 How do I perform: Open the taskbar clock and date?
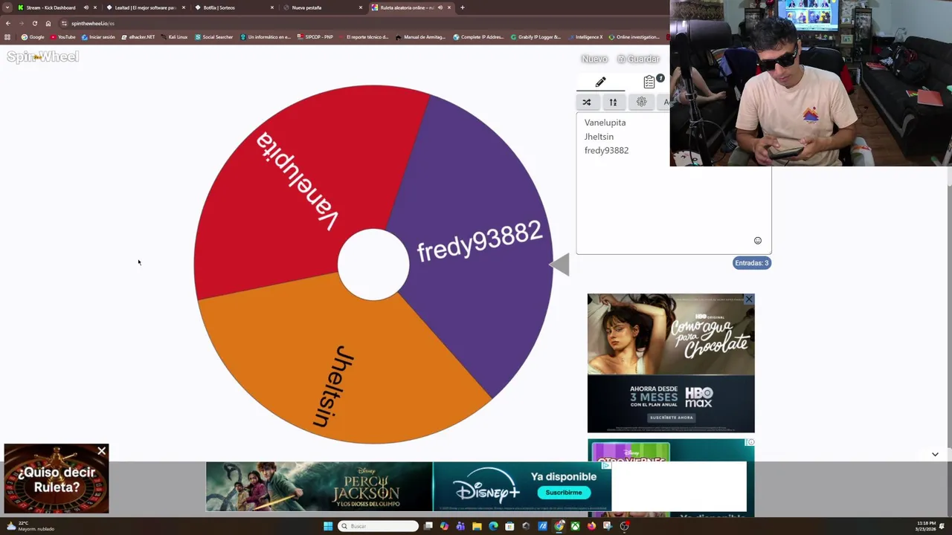click(x=927, y=526)
